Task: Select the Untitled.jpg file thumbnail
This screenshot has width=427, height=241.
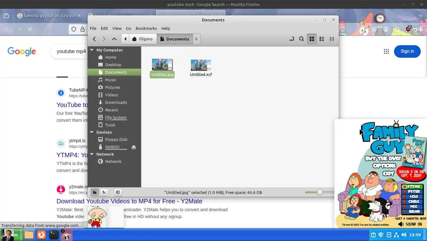Action: point(162,65)
